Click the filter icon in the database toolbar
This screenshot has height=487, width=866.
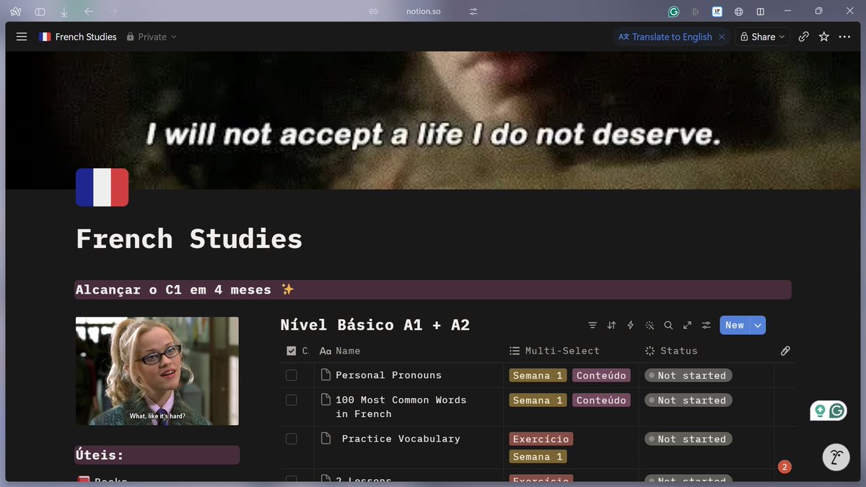click(592, 325)
